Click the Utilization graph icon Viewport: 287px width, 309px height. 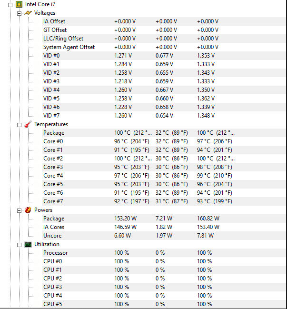click(x=28, y=245)
